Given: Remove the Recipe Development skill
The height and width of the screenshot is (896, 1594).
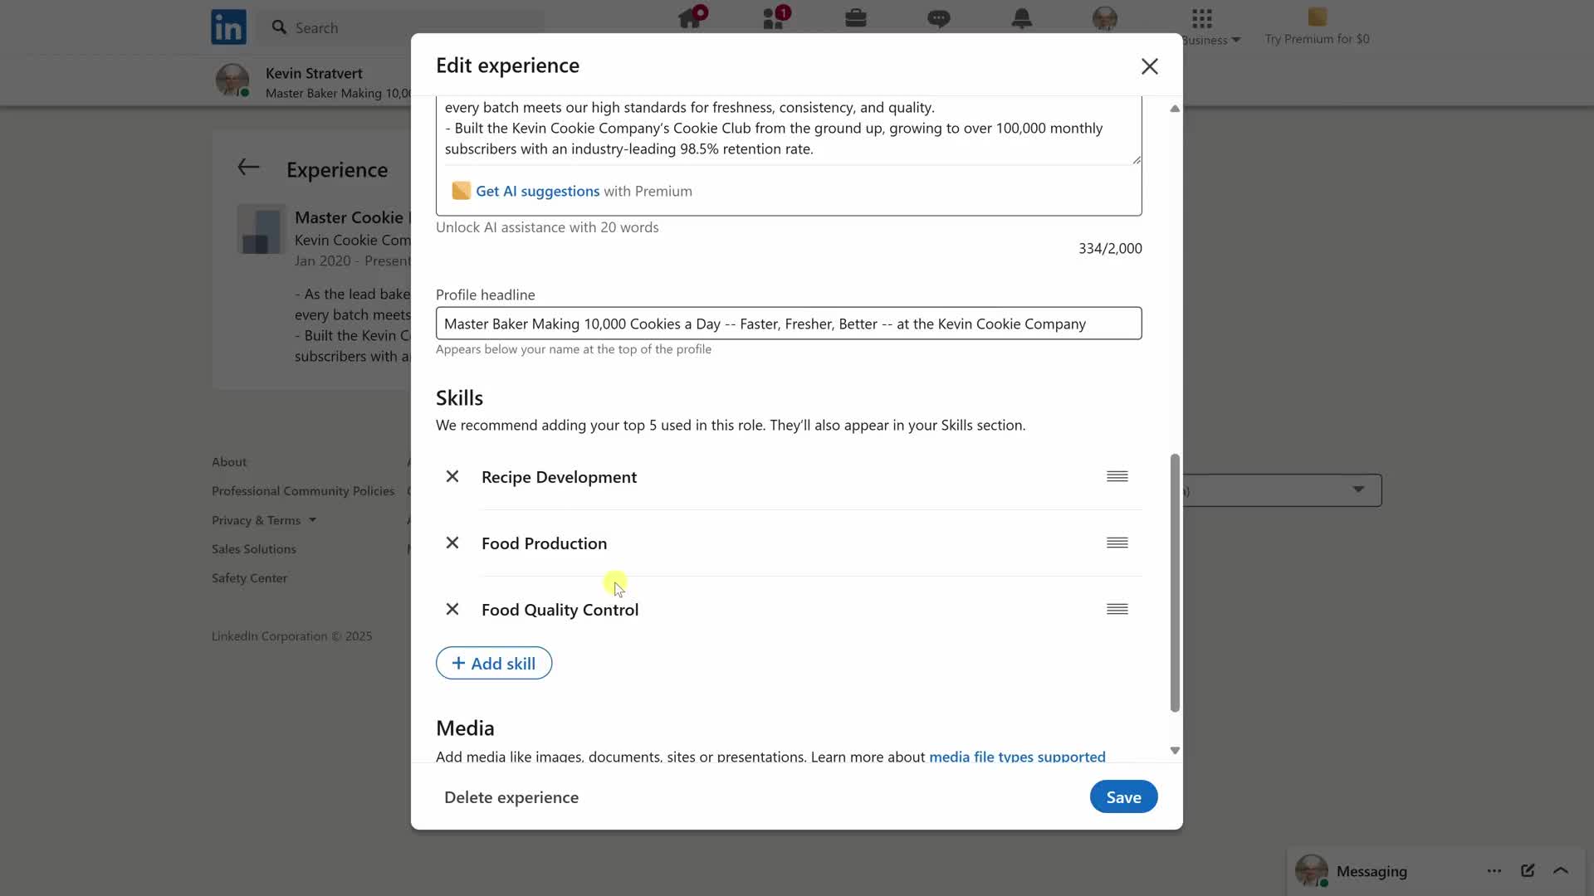Looking at the screenshot, I should pos(452,476).
